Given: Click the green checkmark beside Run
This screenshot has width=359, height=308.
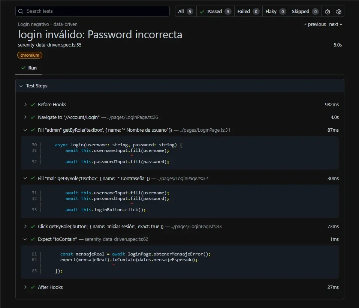Looking at the screenshot, I should (x=22, y=68).
